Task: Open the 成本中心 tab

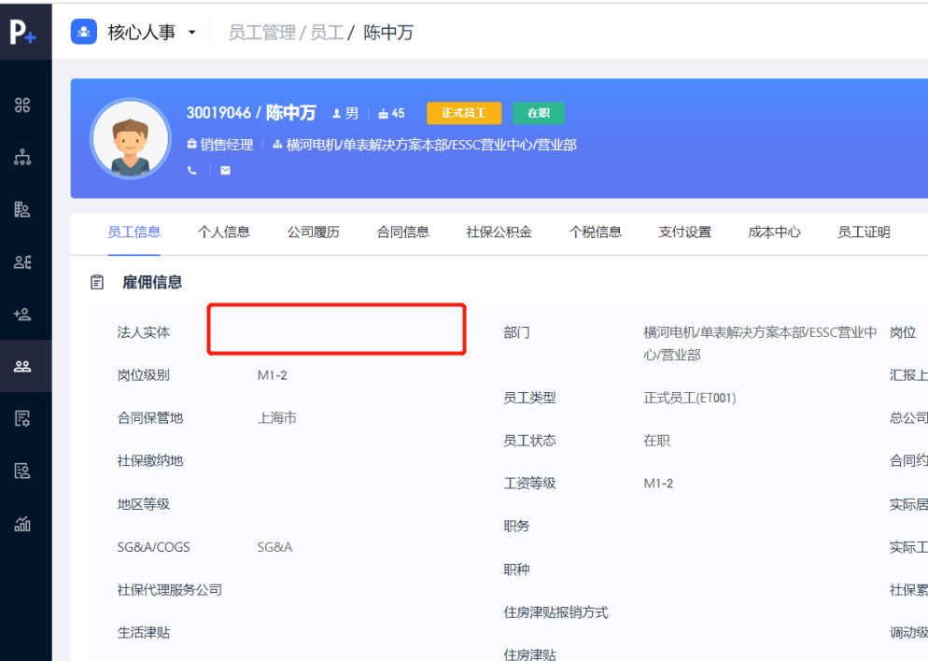Action: (x=774, y=232)
